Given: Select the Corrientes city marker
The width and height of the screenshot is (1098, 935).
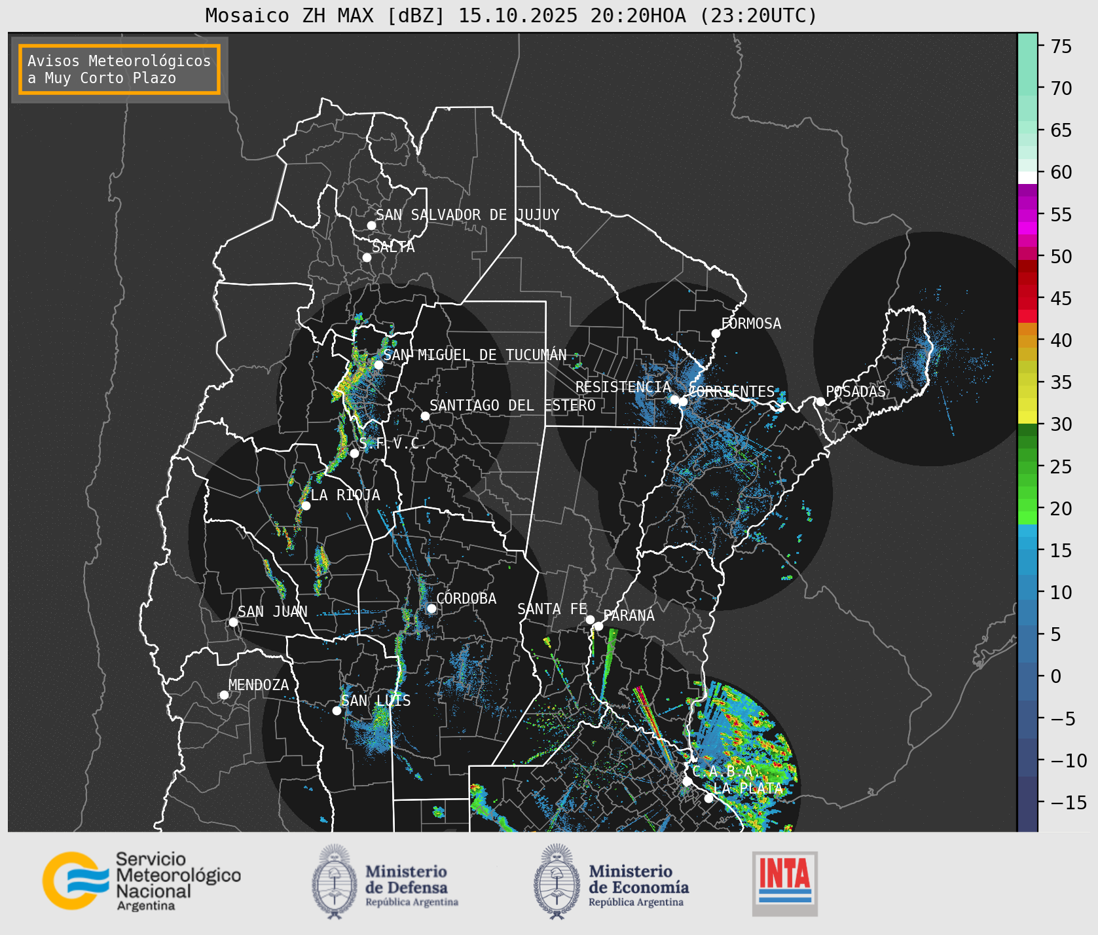Looking at the screenshot, I should [683, 401].
